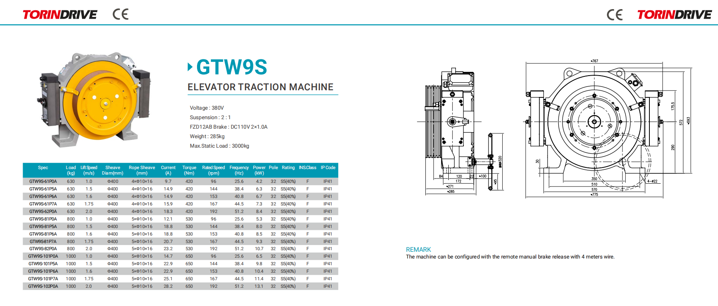Select model GTW9S-61P5A in the Spec column
This screenshot has height=306, width=718.
pos(43,189)
